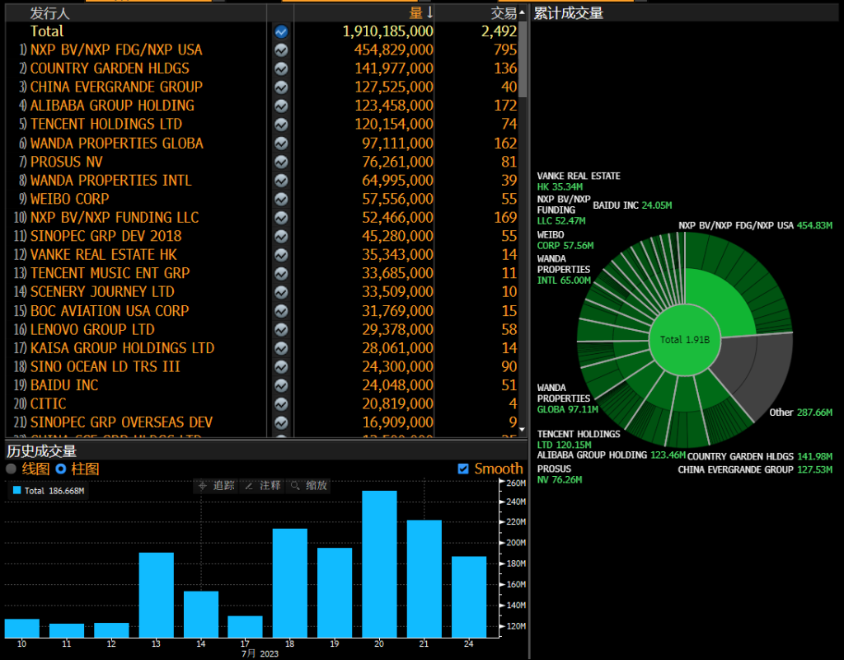Click the 追踪 track crosshair tool
The height and width of the screenshot is (660, 844).
(218, 486)
